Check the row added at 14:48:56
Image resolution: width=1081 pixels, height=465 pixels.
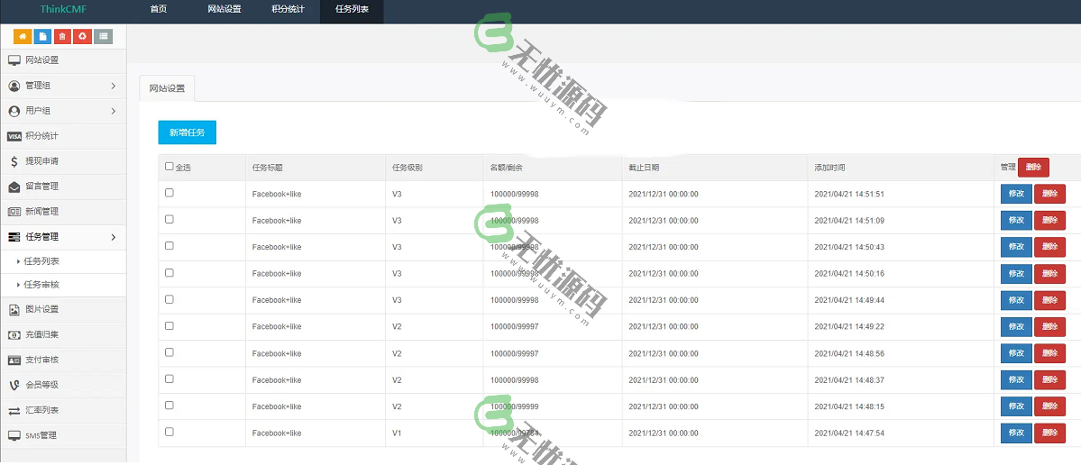click(x=169, y=352)
